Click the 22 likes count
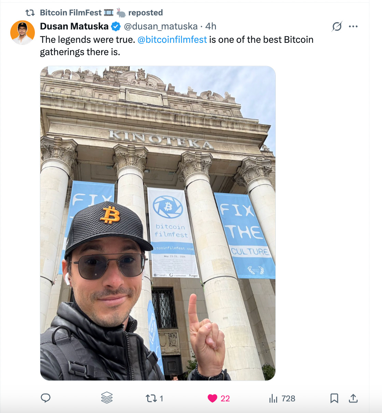382x413 pixels. pyautogui.click(x=225, y=399)
